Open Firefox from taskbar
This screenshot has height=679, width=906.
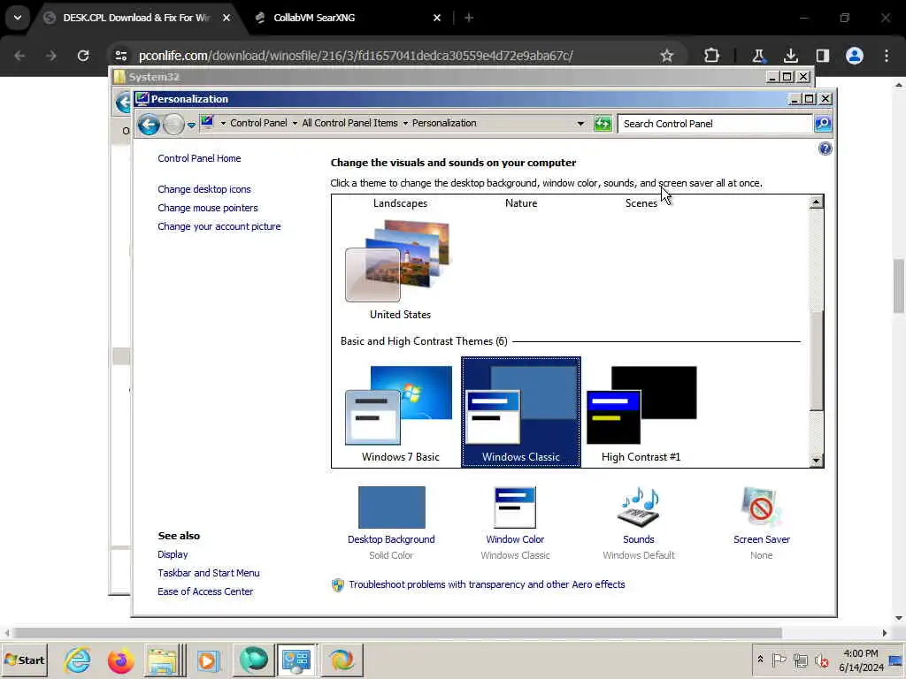(x=120, y=660)
